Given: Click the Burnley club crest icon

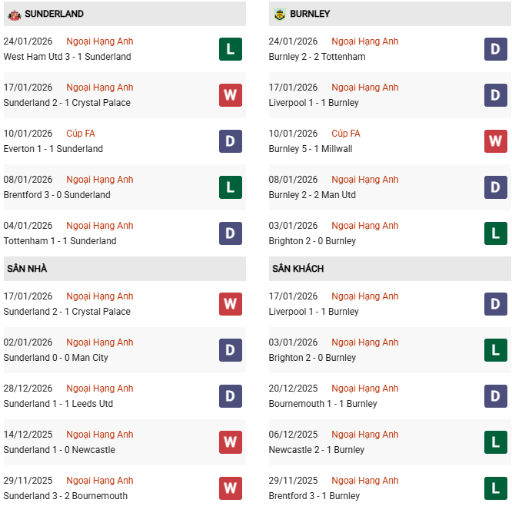Looking at the screenshot, I should pos(279,14).
